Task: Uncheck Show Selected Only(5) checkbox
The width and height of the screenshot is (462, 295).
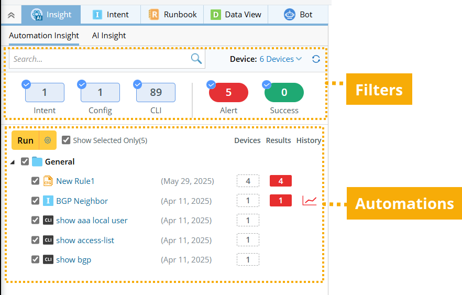Action: coord(66,140)
